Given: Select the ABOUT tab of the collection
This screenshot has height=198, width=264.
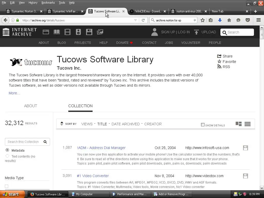Looking at the screenshot, I should (30, 106).
